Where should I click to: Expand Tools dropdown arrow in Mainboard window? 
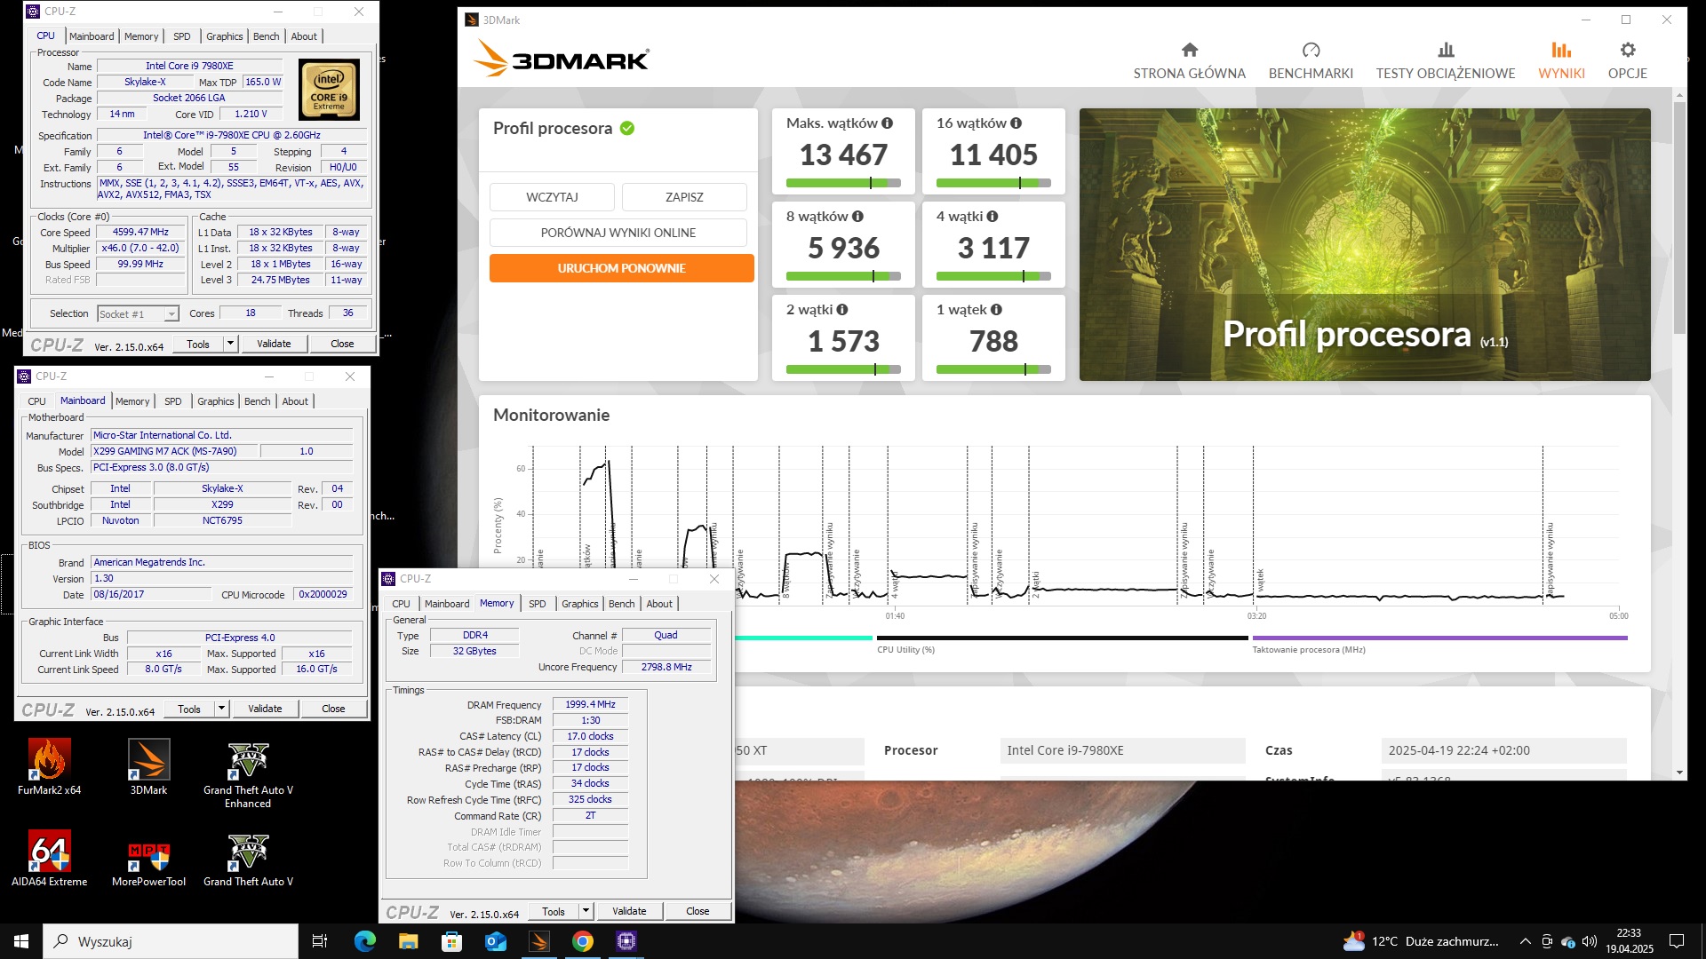(221, 709)
